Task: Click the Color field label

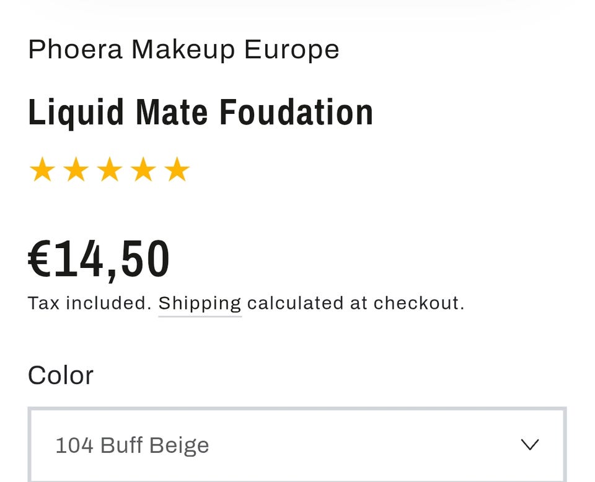Action: point(60,375)
